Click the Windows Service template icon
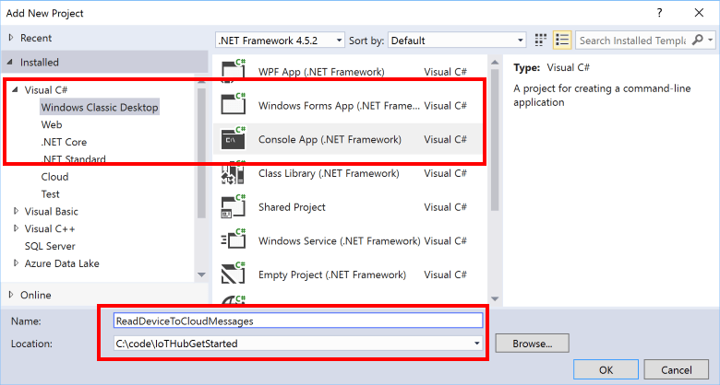 pyautogui.click(x=234, y=240)
